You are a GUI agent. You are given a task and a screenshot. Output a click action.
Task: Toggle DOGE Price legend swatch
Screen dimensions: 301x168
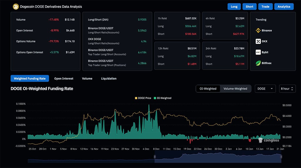[x=136, y=98]
